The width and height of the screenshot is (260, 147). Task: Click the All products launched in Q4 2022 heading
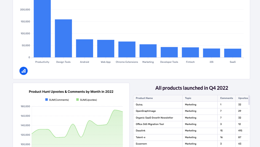(192, 88)
